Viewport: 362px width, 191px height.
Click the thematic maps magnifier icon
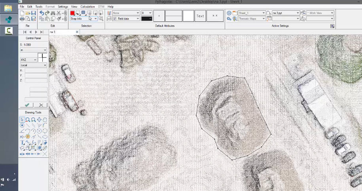(235, 19)
